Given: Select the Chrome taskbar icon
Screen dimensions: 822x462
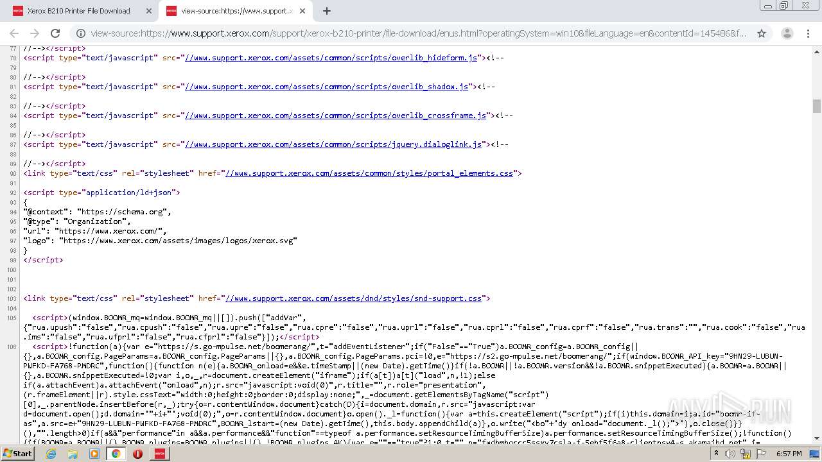Looking at the screenshot, I should click(x=116, y=454).
